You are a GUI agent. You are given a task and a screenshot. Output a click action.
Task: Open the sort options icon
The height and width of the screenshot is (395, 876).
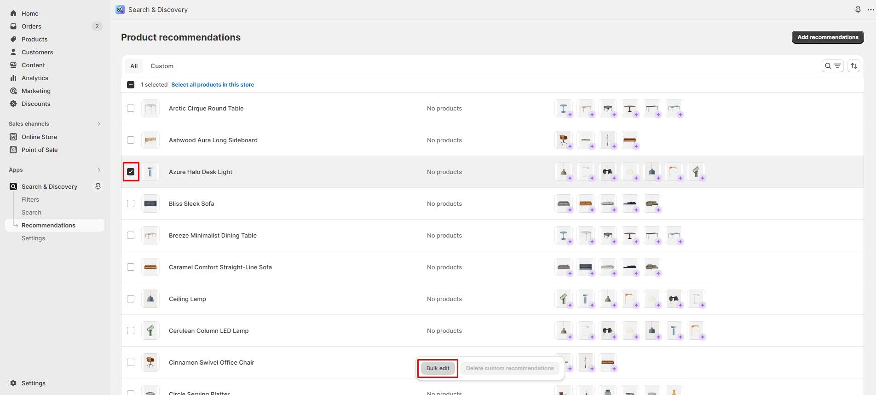coord(854,66)
